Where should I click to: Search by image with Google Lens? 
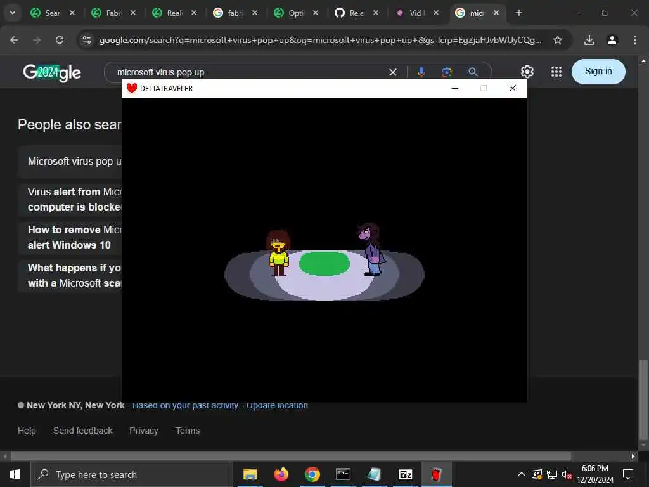pos(447,72)
